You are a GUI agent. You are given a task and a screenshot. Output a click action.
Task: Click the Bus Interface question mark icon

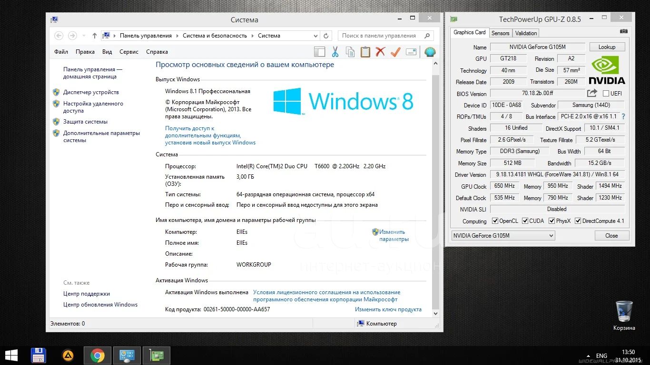tap(623, 116)
